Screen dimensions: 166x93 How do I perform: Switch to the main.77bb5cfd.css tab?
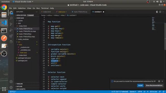[x=80, y=12]
